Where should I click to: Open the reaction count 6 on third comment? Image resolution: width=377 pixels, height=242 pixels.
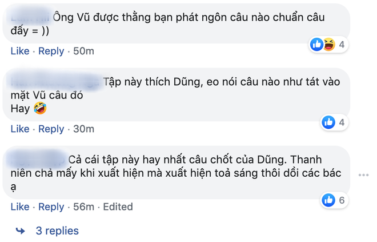pos(342,200)
